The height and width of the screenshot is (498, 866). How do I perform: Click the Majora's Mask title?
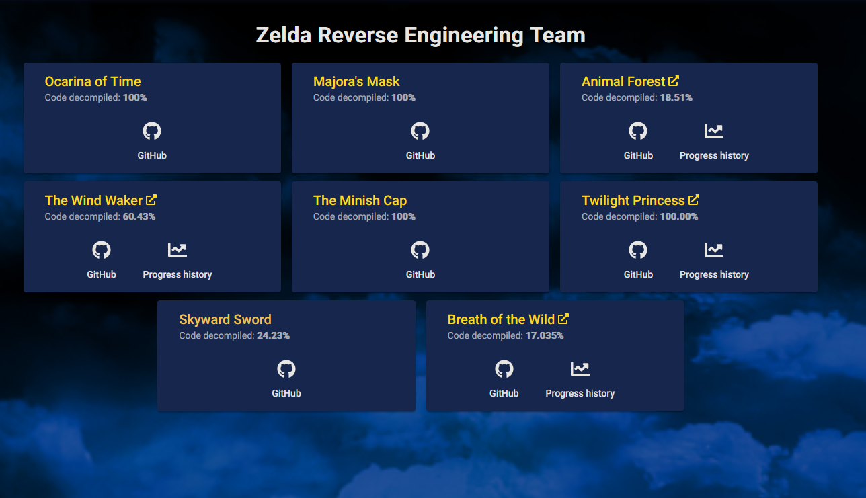(x=356, y=81)
